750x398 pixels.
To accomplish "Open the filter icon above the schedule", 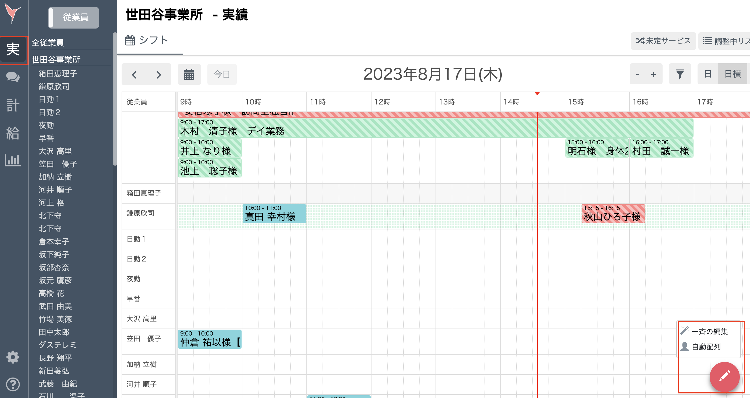I will [680, 74].
